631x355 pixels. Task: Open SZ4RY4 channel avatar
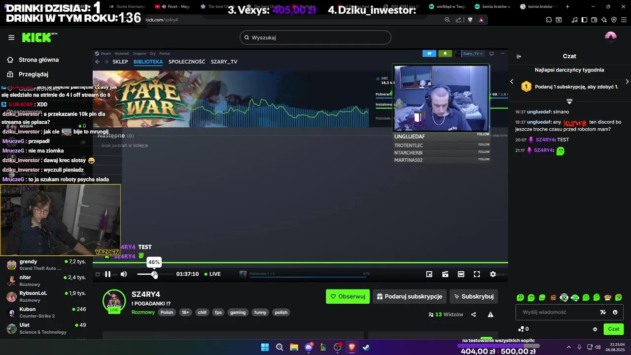114,301
